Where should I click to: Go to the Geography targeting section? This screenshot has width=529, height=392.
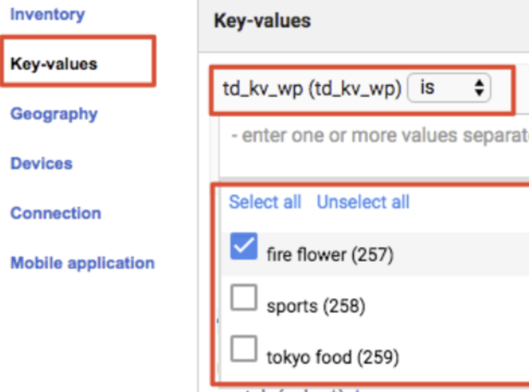(x=54, y=114)
